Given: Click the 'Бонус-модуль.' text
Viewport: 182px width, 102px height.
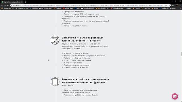Looking at the screenshot, I should coord(68,86).
